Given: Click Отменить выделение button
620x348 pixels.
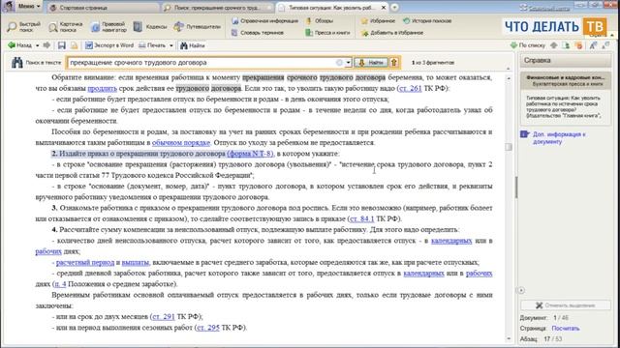Looking at the screenshot, I should [x=566, y=305].
